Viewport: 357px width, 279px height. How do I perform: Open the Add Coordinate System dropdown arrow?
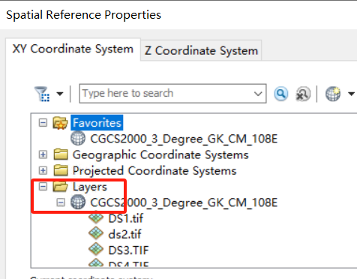[351, 94]
